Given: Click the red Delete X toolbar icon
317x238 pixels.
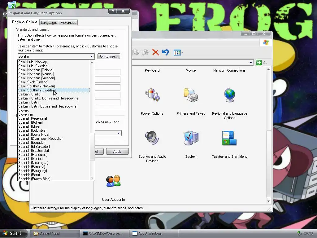Looking at the screenshot, I should click(x=155, y=52).
